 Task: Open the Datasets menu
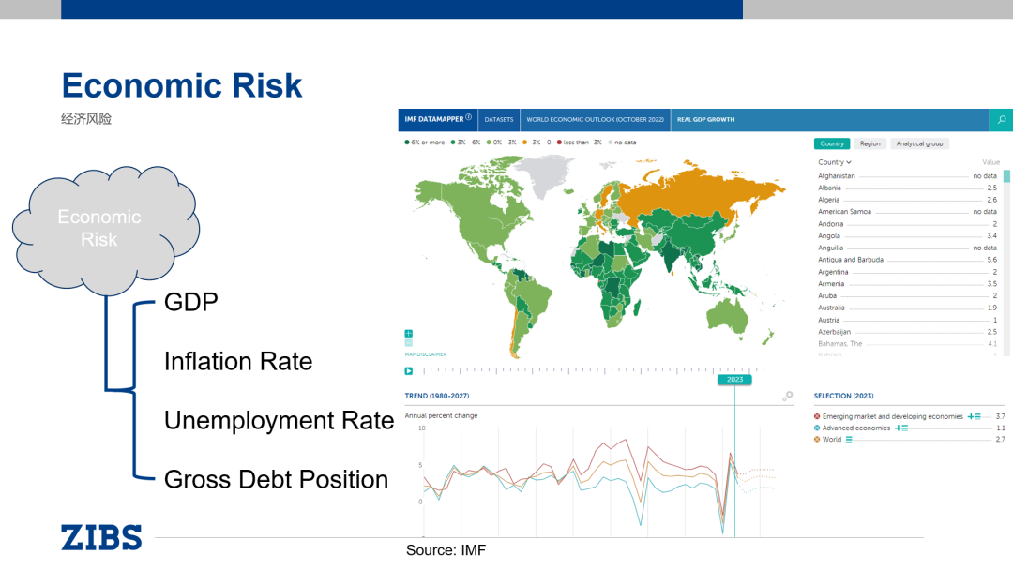(499, 119)
